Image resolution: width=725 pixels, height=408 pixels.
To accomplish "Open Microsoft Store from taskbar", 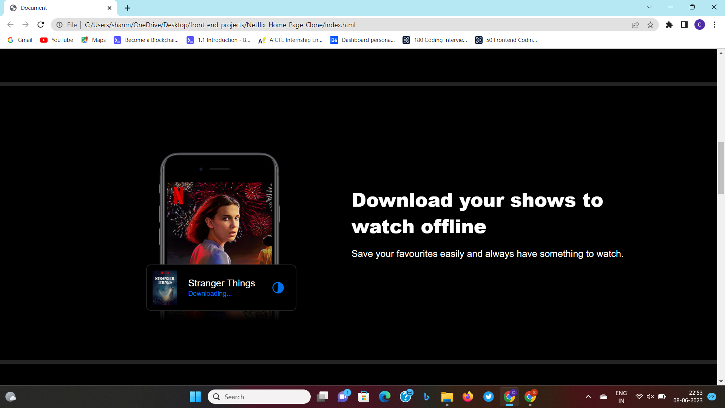I will 364,397.
